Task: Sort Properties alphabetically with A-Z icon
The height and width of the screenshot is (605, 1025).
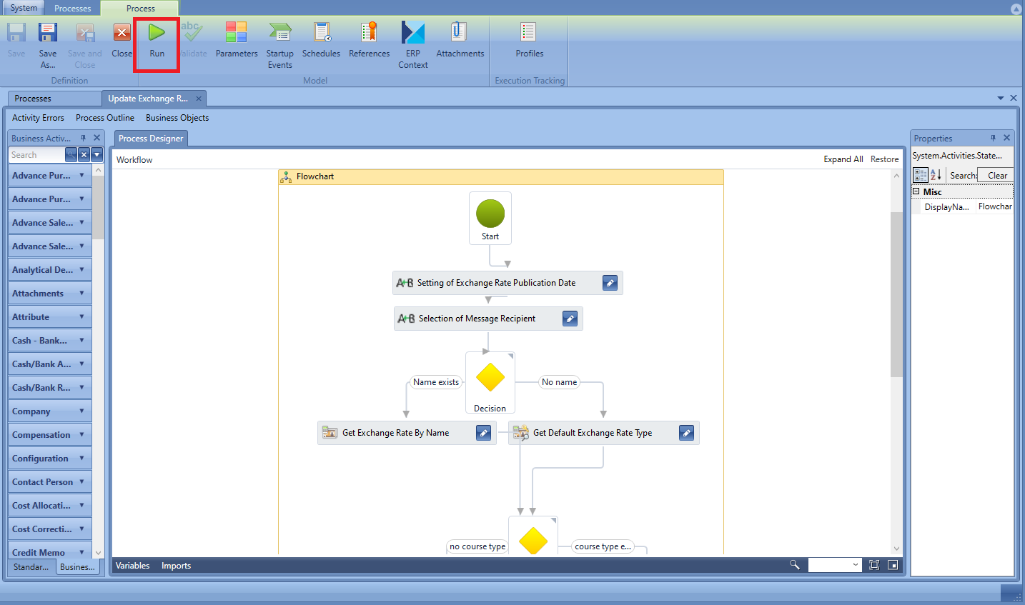Action: pyautogui.click(x=936, y=175)
